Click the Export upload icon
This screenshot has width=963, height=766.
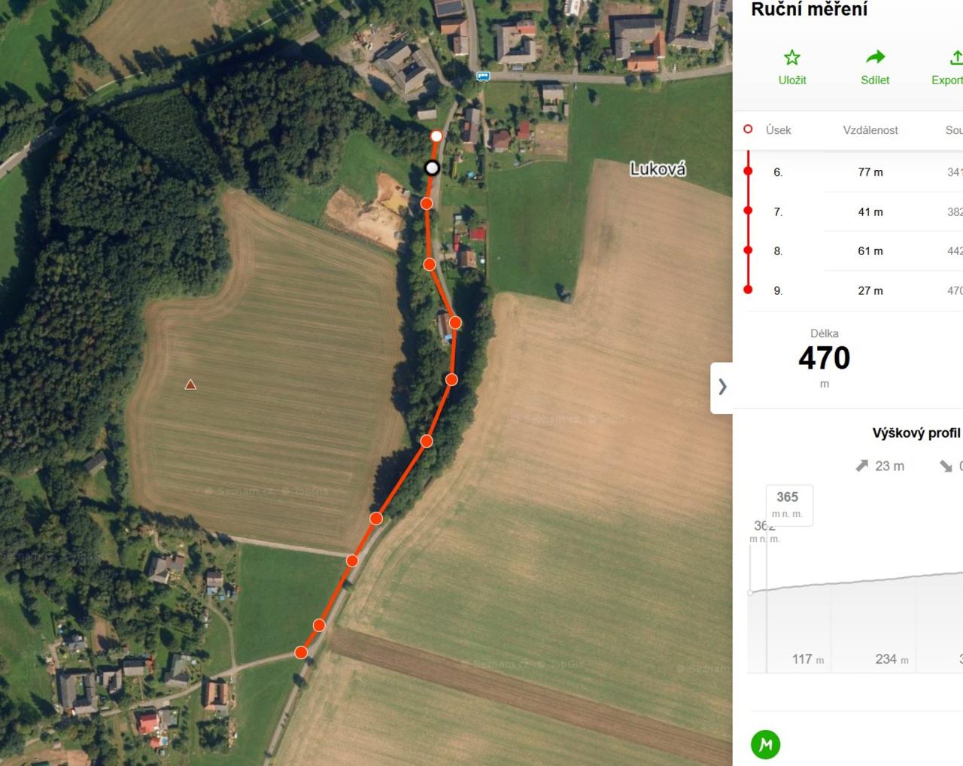tap(956, 57)
